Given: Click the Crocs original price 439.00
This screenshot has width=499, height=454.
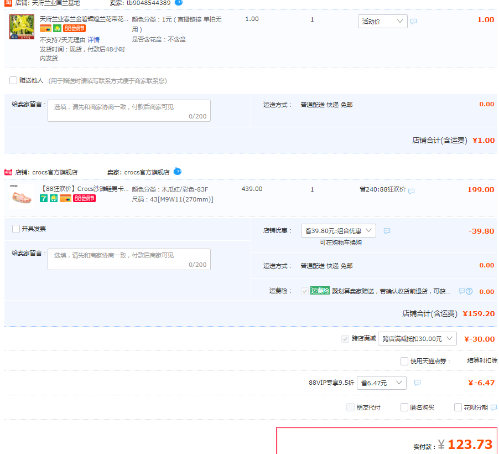Looking at the screenshot, I should coord(252,189).
